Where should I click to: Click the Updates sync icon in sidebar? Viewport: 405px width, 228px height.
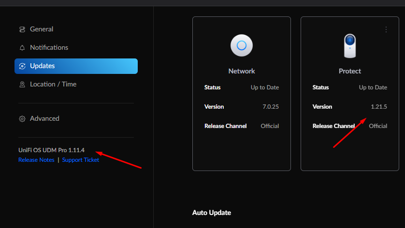22,66
